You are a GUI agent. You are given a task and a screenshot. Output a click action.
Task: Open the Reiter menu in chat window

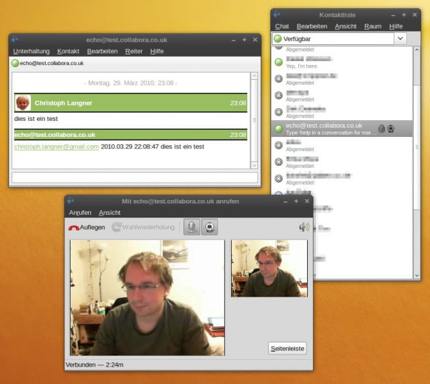point(134,51)
